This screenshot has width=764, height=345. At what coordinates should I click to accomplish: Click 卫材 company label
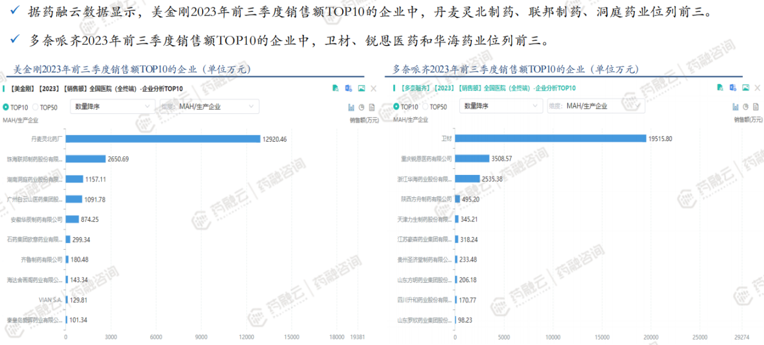pos(447,139)
